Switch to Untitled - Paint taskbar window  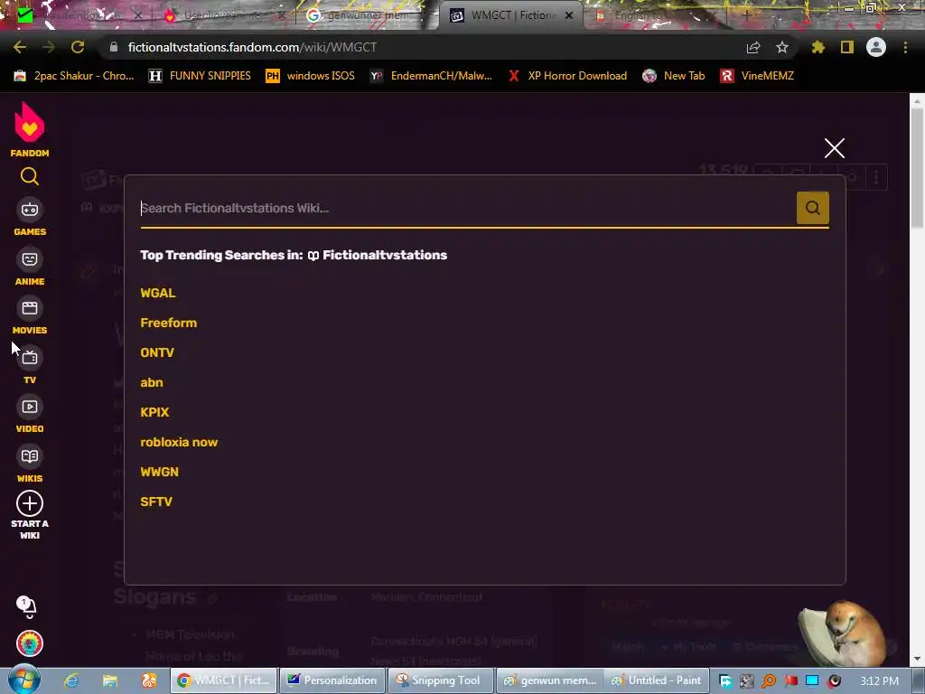(x=658, y=680)
